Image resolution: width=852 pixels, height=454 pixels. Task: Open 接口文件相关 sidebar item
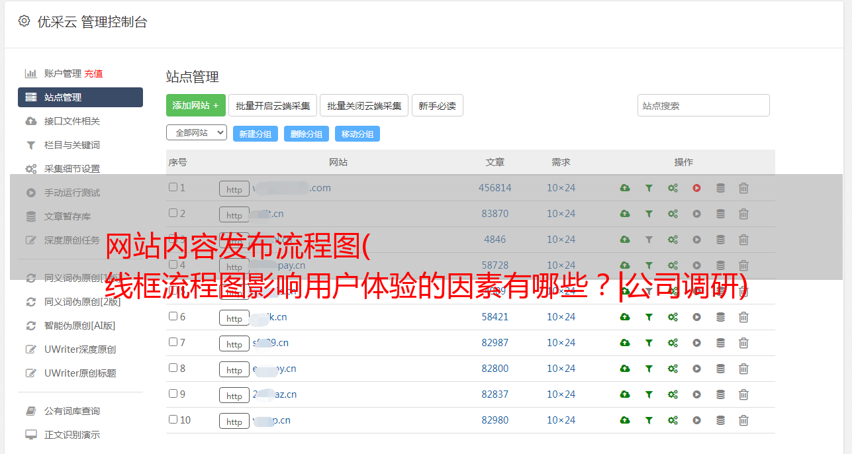point(72,121)
